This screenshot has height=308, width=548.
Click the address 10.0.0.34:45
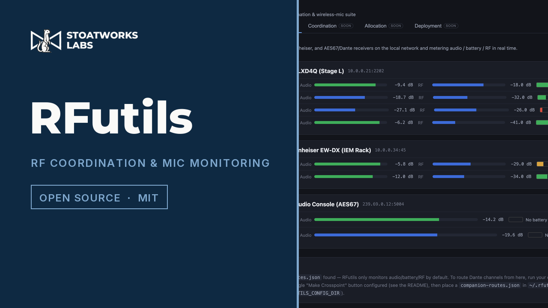pyautogui.click(x=390, y=150)
